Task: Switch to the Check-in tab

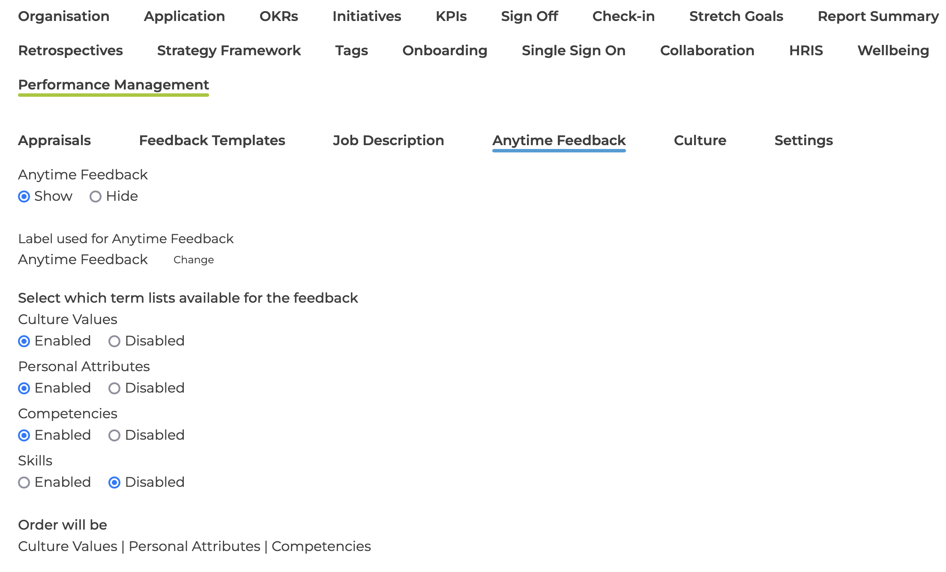Action: pos(624,16)
